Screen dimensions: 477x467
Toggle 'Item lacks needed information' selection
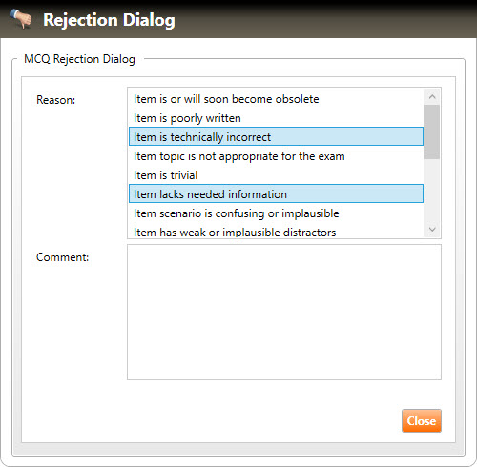click(276, 193)
